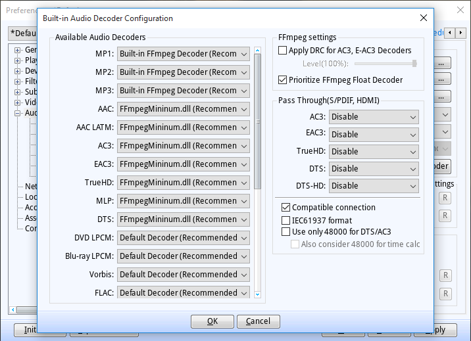The height and width of the screenshot is (341, 471).
Task: Click the decoder list scroll down arrow
Action: (257, 294)
